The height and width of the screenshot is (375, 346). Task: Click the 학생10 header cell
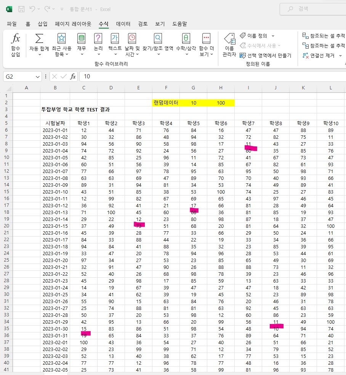pyautogui.click(x=331, y=123)
